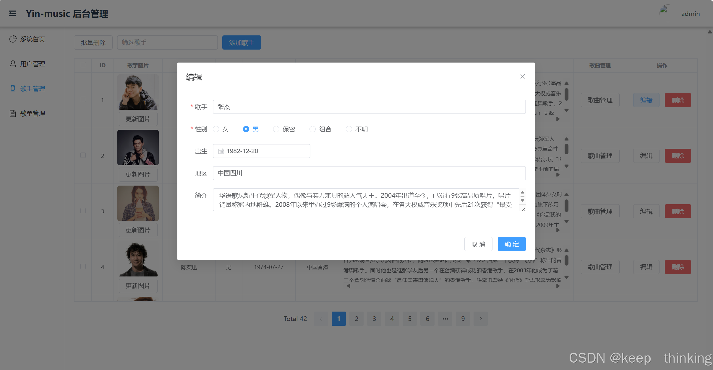The width and height of the screenshot is (713, 370).
Task: Go to next pagination page arrow
Action: pos(481,319)
